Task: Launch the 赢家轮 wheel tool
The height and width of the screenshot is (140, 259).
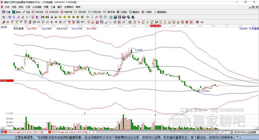Action: coord(134,12)
